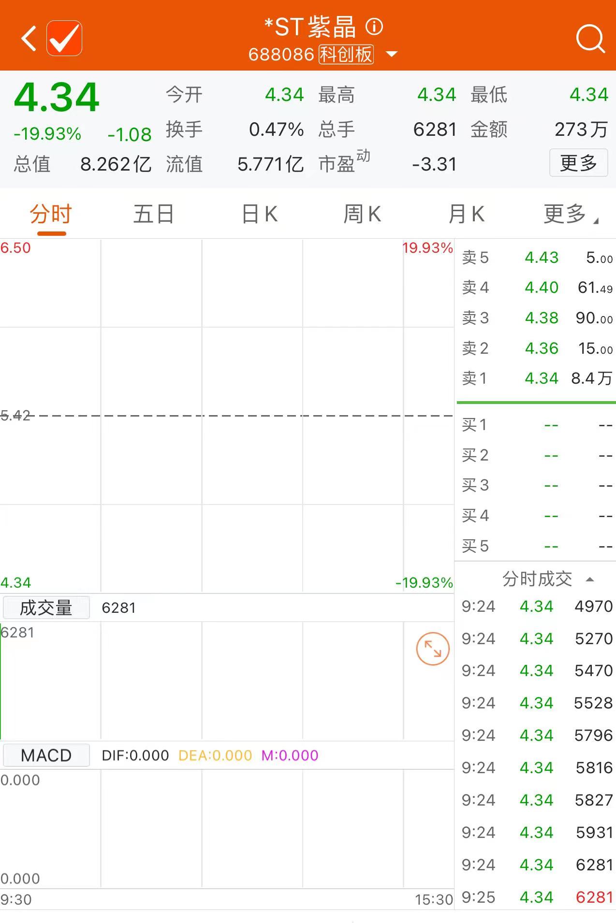Expand chart with fullscreen arrows icon
This screenshot has height=923, width=616.
(x=433, y=649)
